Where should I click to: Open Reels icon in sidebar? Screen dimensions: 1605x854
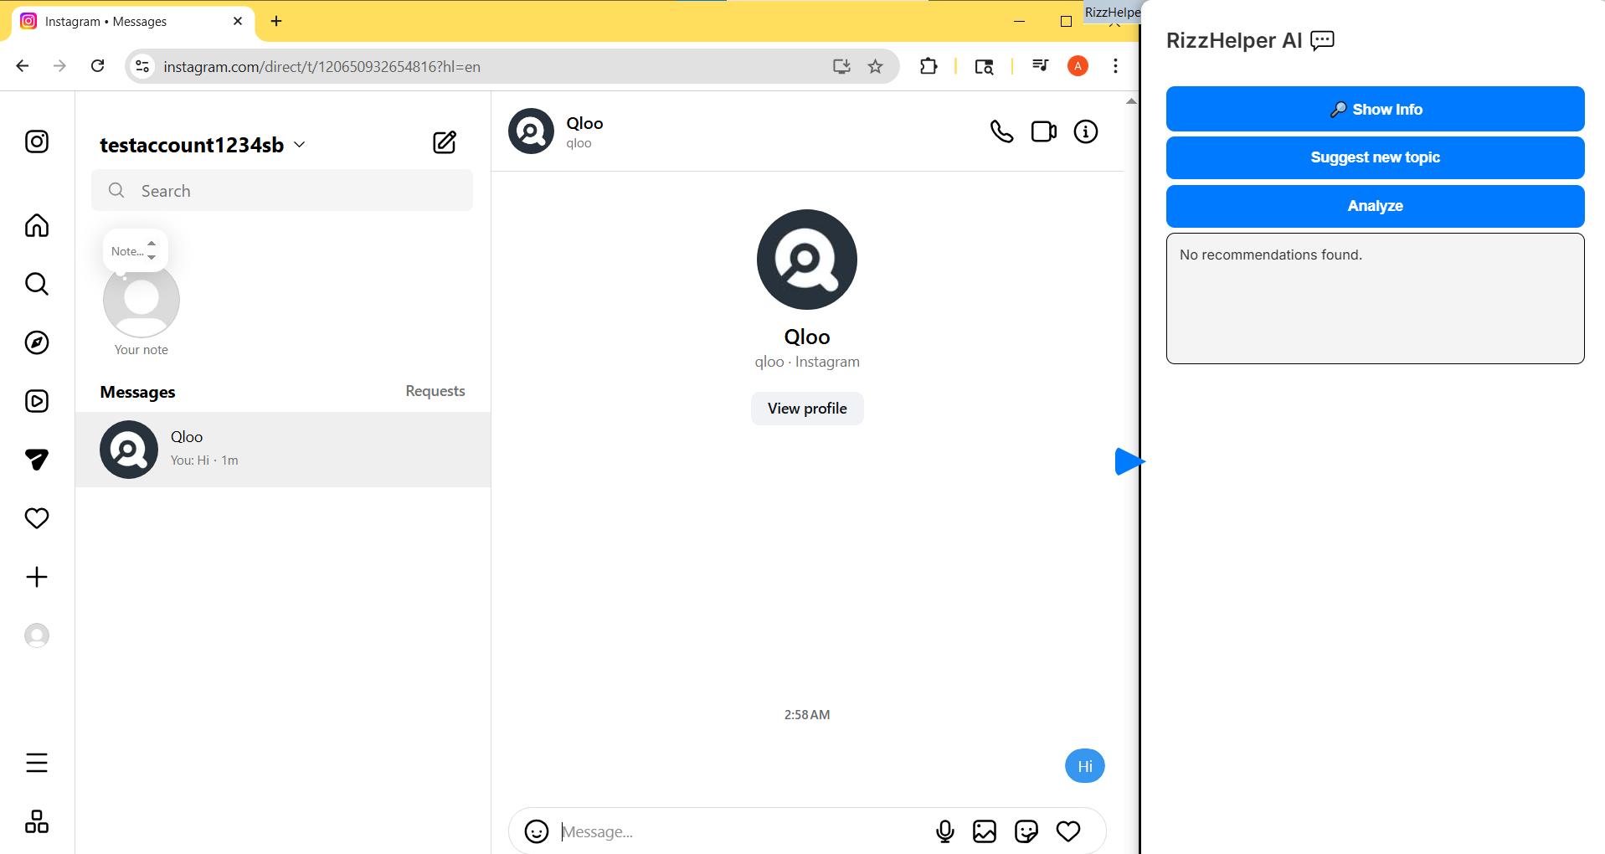pyautogui.click(x=37, y=401)
